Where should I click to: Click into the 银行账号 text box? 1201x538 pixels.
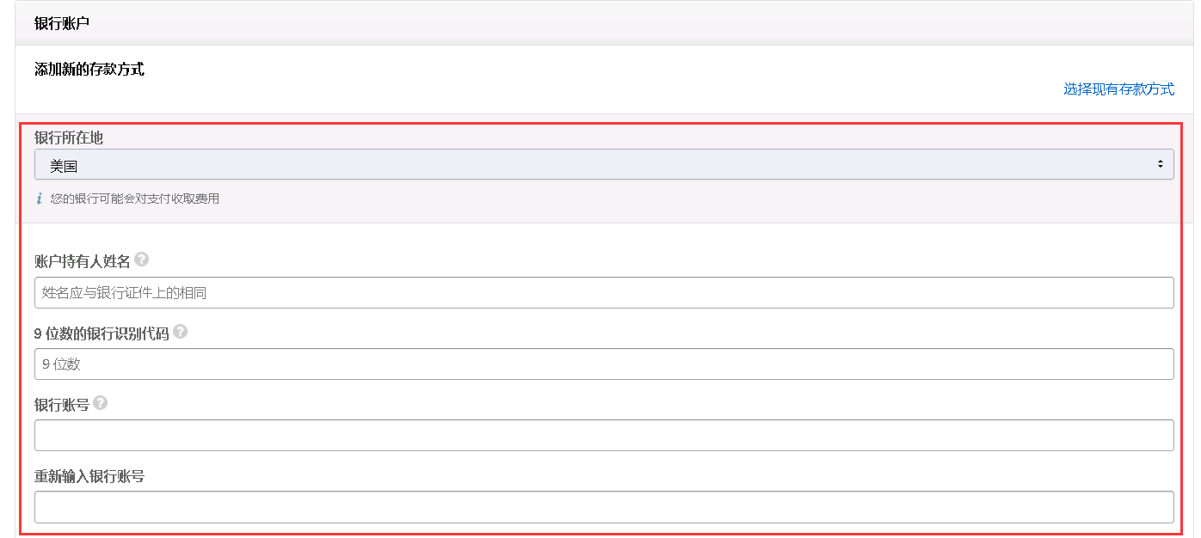603,435
